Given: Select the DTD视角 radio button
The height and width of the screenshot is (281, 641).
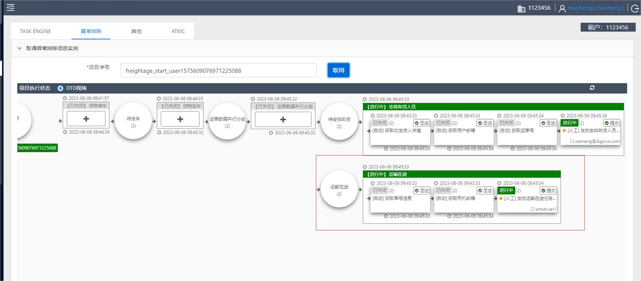Looking at the screenshot, I should click(61, 88).
